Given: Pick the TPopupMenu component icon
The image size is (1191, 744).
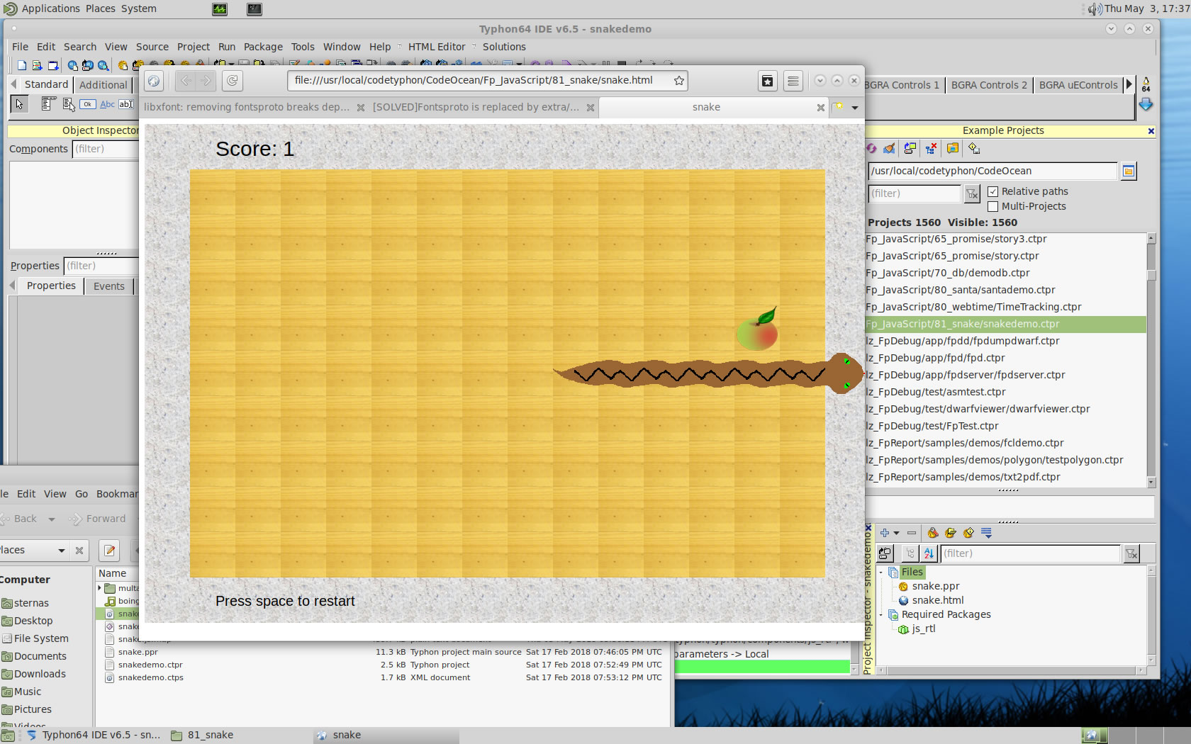Looking at the screenshot, I should pos(68,104).
